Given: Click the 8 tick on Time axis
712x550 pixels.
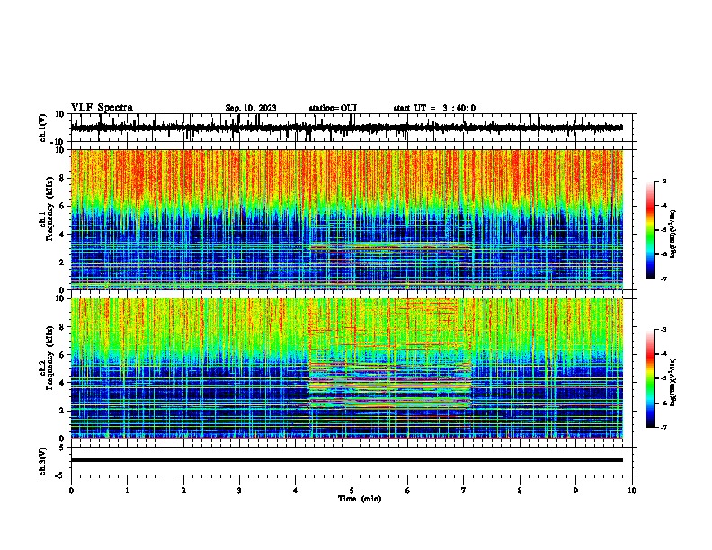Looking at the screenshot, I should click(520, 491).
